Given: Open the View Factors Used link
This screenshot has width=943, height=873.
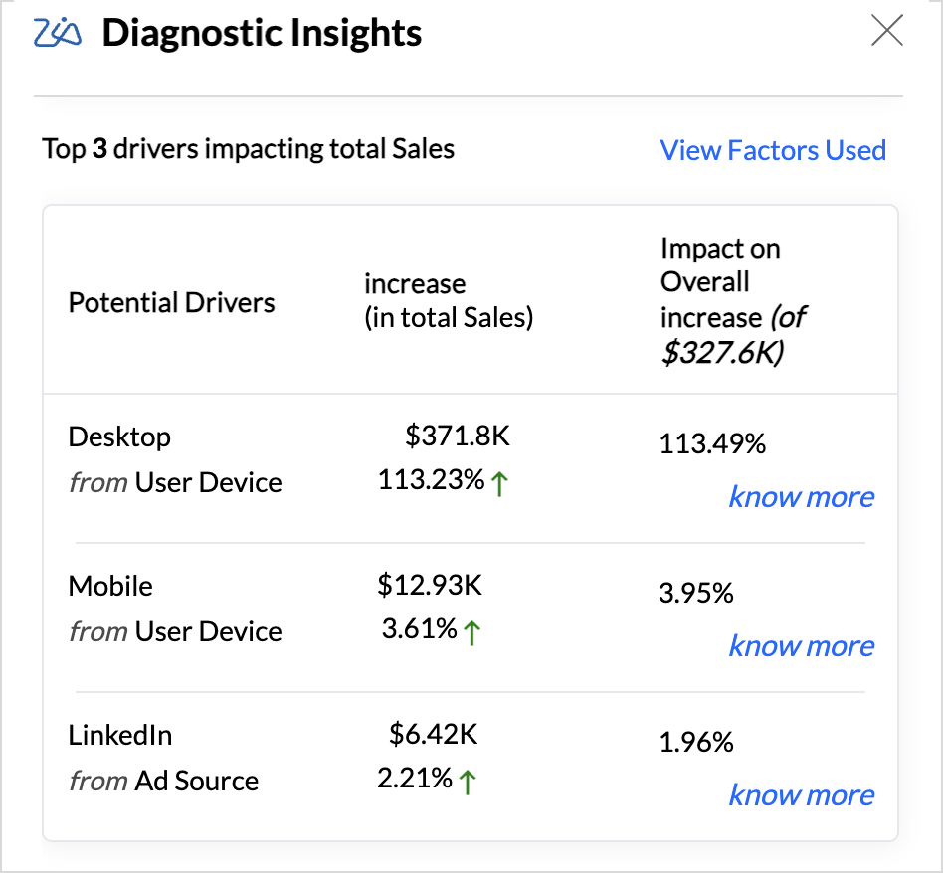Looking at the screenshot, I should coord(773,150).
